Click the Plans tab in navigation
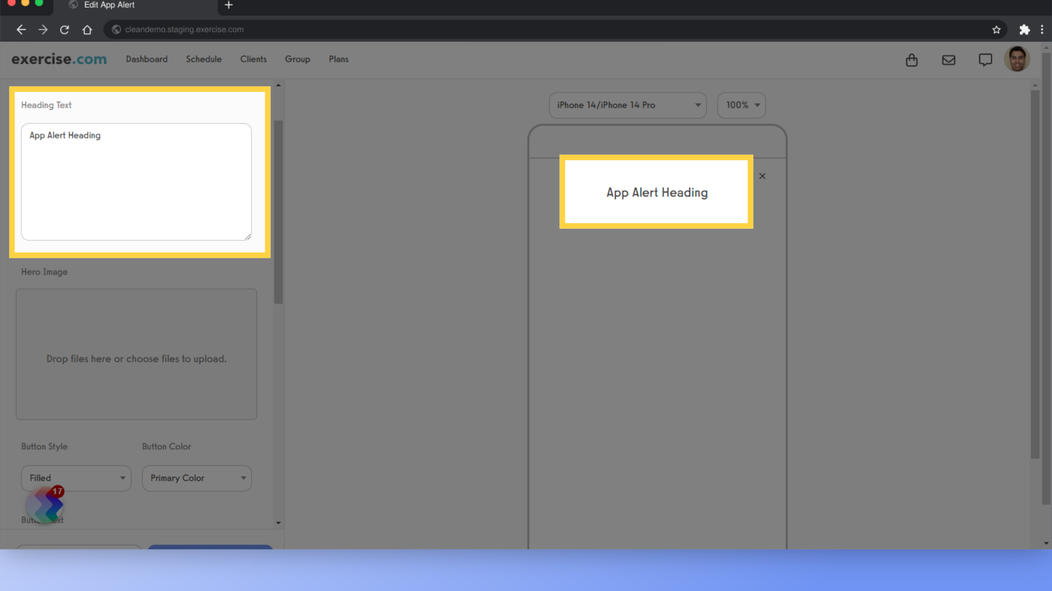The width and height of the screenshot is (1052, 591). 339,59
